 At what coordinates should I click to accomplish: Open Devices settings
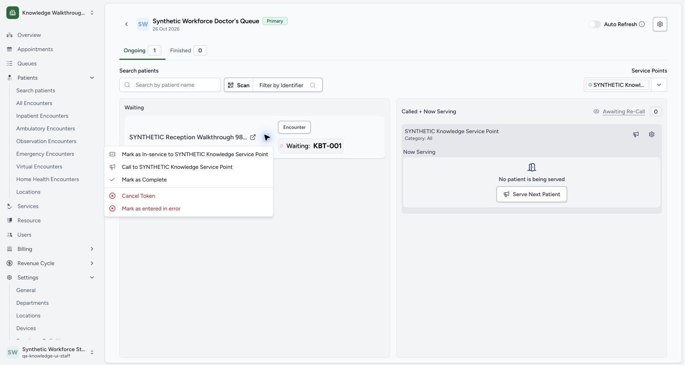(26, 328)
